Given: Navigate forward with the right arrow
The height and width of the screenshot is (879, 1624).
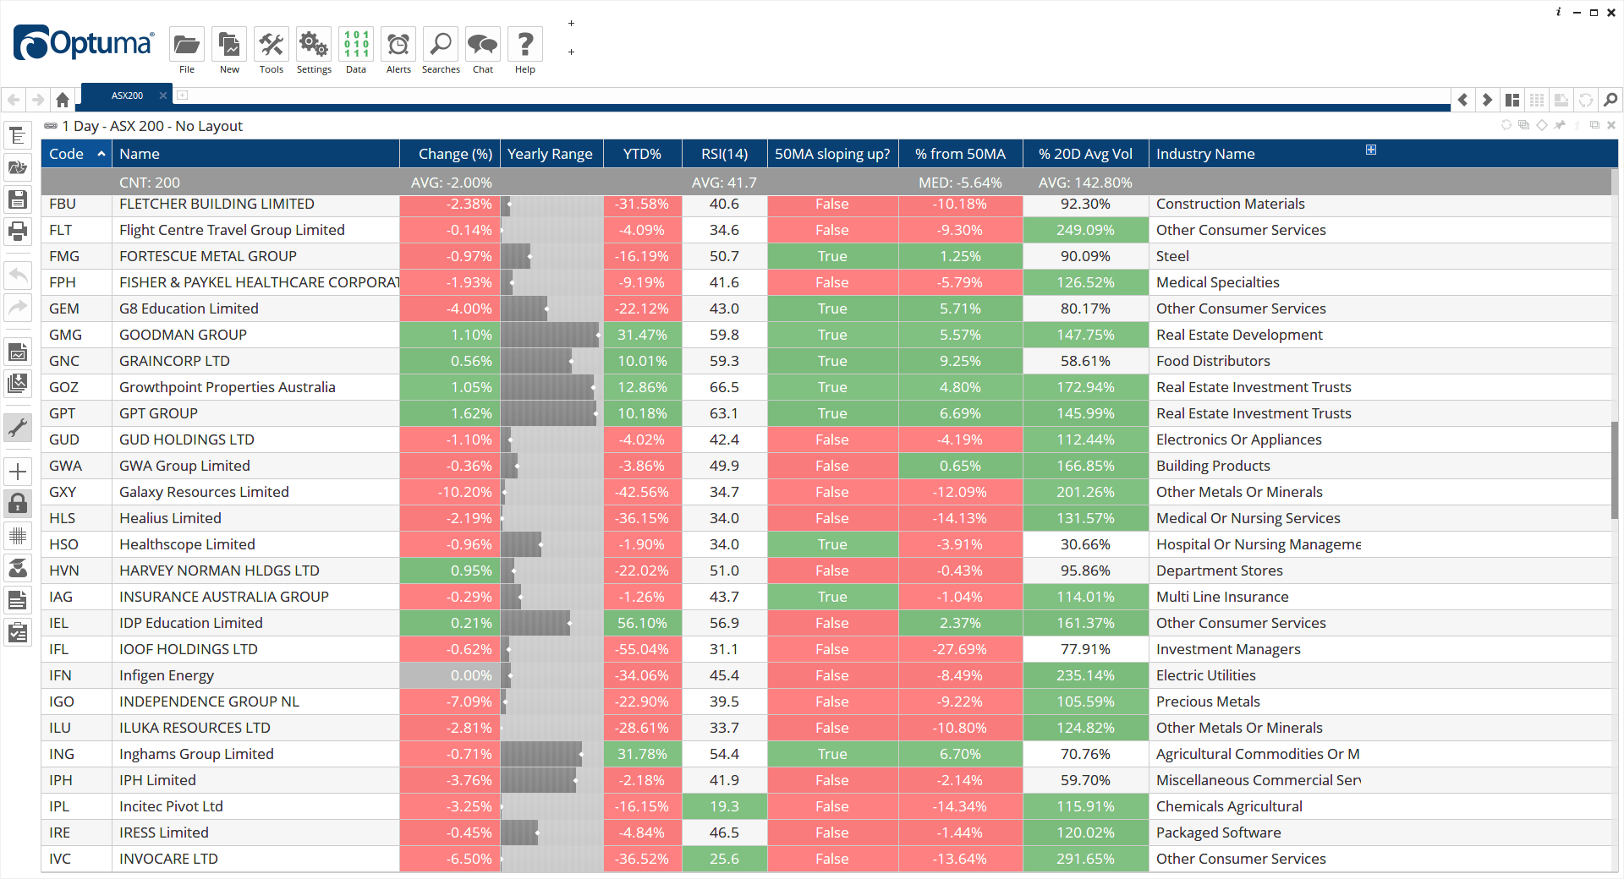Looking at the screenshot, I should coord(38,100).
